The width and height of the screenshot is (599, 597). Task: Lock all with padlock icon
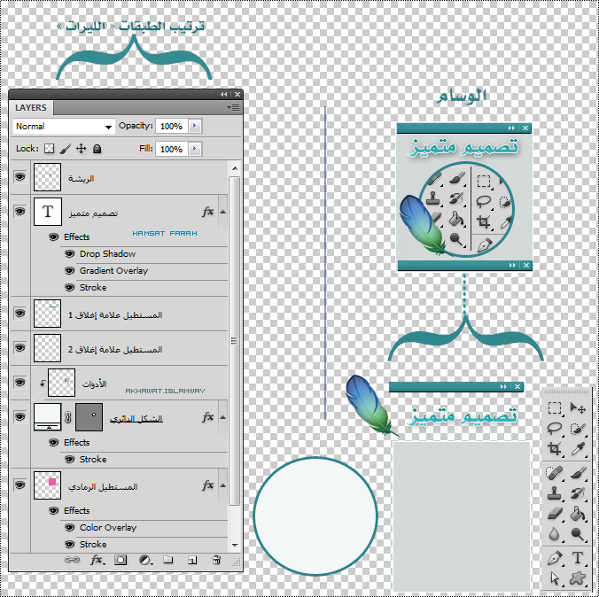point(97,149)
